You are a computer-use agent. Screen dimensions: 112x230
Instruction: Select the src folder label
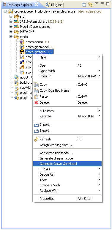(22, 16)
